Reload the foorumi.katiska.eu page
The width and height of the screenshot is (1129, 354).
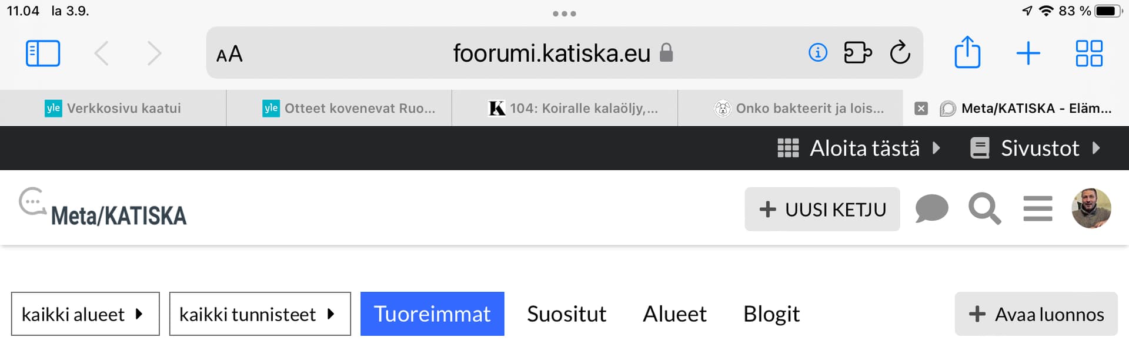coord(900,53)
